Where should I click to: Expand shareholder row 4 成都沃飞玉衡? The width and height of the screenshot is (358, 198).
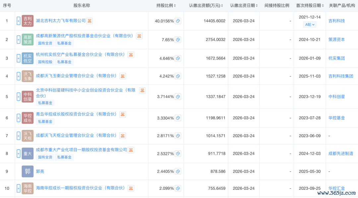point(19,76)
